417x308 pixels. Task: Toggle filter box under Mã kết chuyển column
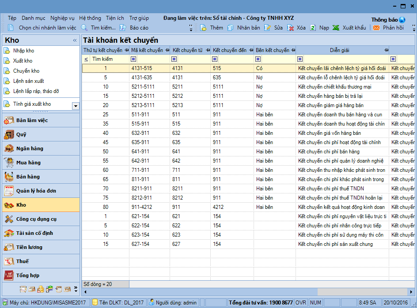click(x=133, y=59)
